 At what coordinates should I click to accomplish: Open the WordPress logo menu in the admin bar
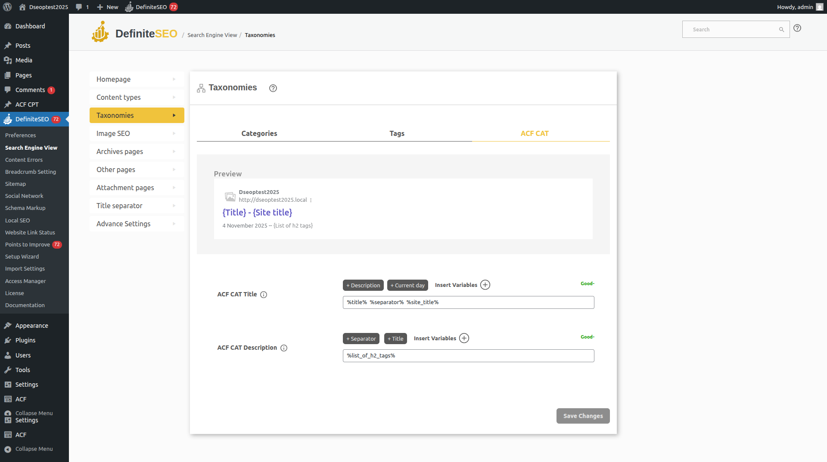pyautogui.click(x=7, y=7)
